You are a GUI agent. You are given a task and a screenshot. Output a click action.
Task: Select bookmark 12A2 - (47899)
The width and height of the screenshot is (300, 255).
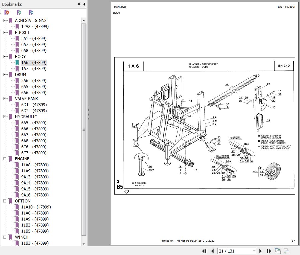[x=35, y=27]
